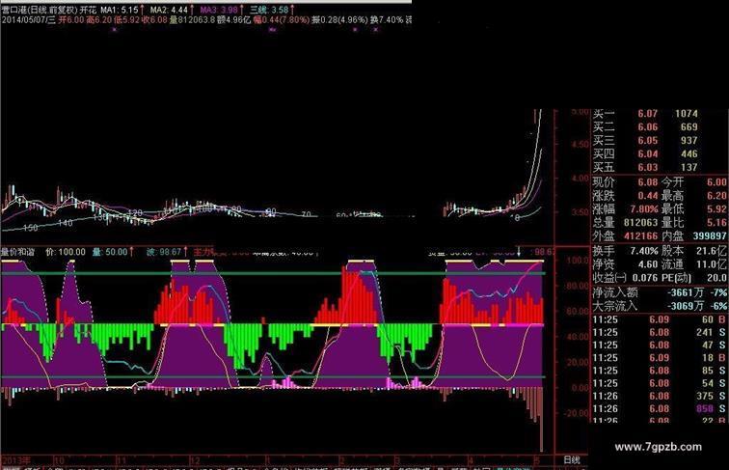This screenshot has height=470, width=729.
Task: Click the 今开 6.00 open price field
Action: pyautogui.click(x=694, y=182)
